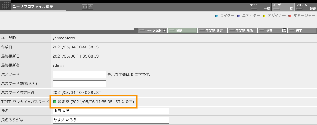This screenshot has height=125, width=317.
Task: Open help question mark icon
Action: point(90,7)
